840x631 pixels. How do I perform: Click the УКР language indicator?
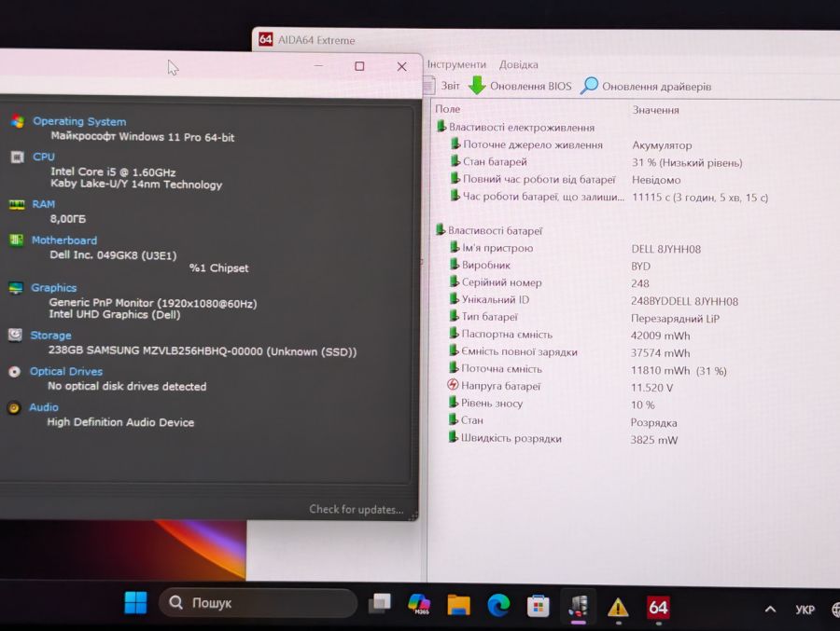pos(805,610)
